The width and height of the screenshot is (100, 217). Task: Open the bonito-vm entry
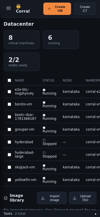pyautogui.click(x=23, y=104)
